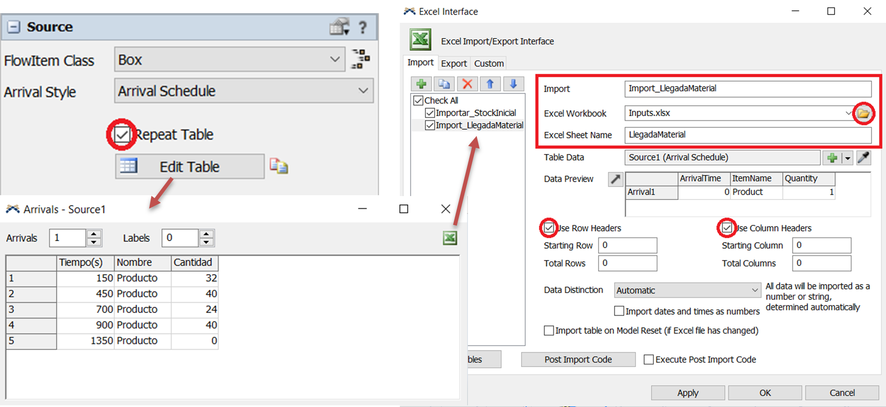Click the Table Data sampler eyedropper
This screenshot has height=407, width=886.
point(863,158)
